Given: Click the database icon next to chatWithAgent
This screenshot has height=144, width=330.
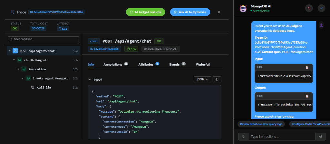Looking at the screenshot, I should pos(20,60).
